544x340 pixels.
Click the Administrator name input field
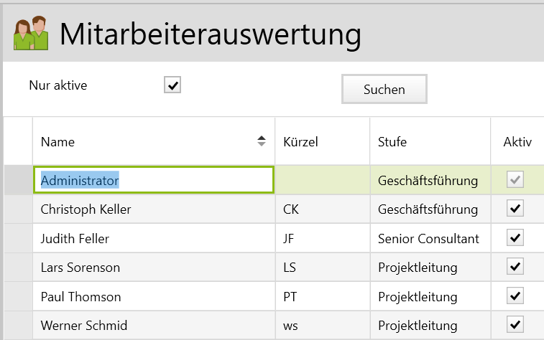[153, 181]
